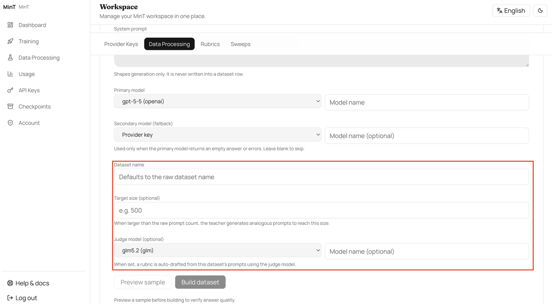
Task: Open the Dashboard grid icon
Action: pos(10,25)
